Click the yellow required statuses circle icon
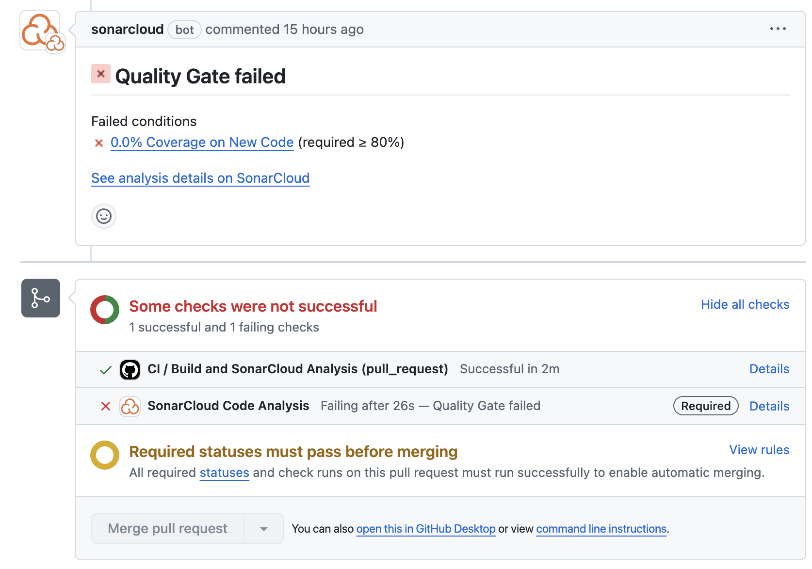 (105, 455)
